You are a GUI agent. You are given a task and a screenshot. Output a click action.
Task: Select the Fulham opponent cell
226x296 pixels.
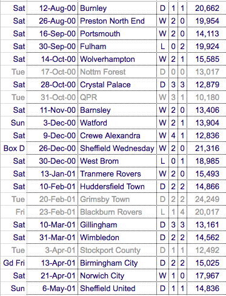(117, 46)
